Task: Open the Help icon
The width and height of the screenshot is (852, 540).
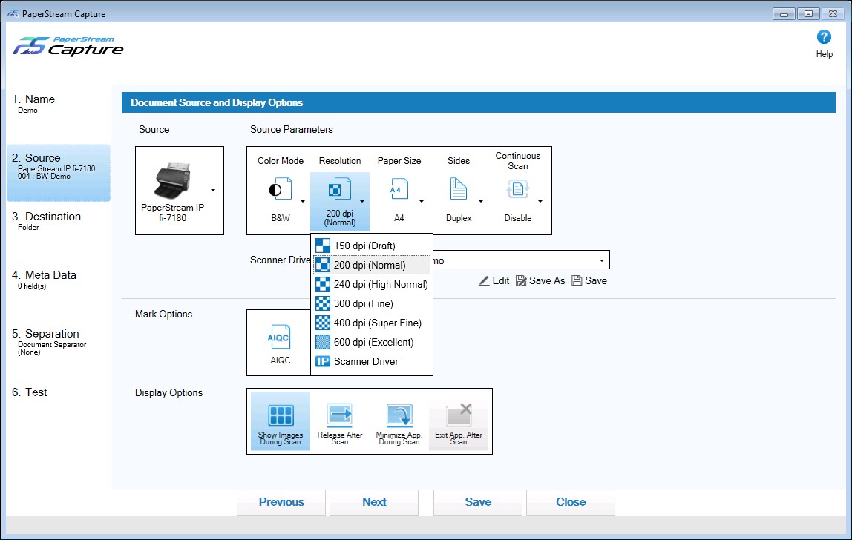Action: [x=824, y=37]
